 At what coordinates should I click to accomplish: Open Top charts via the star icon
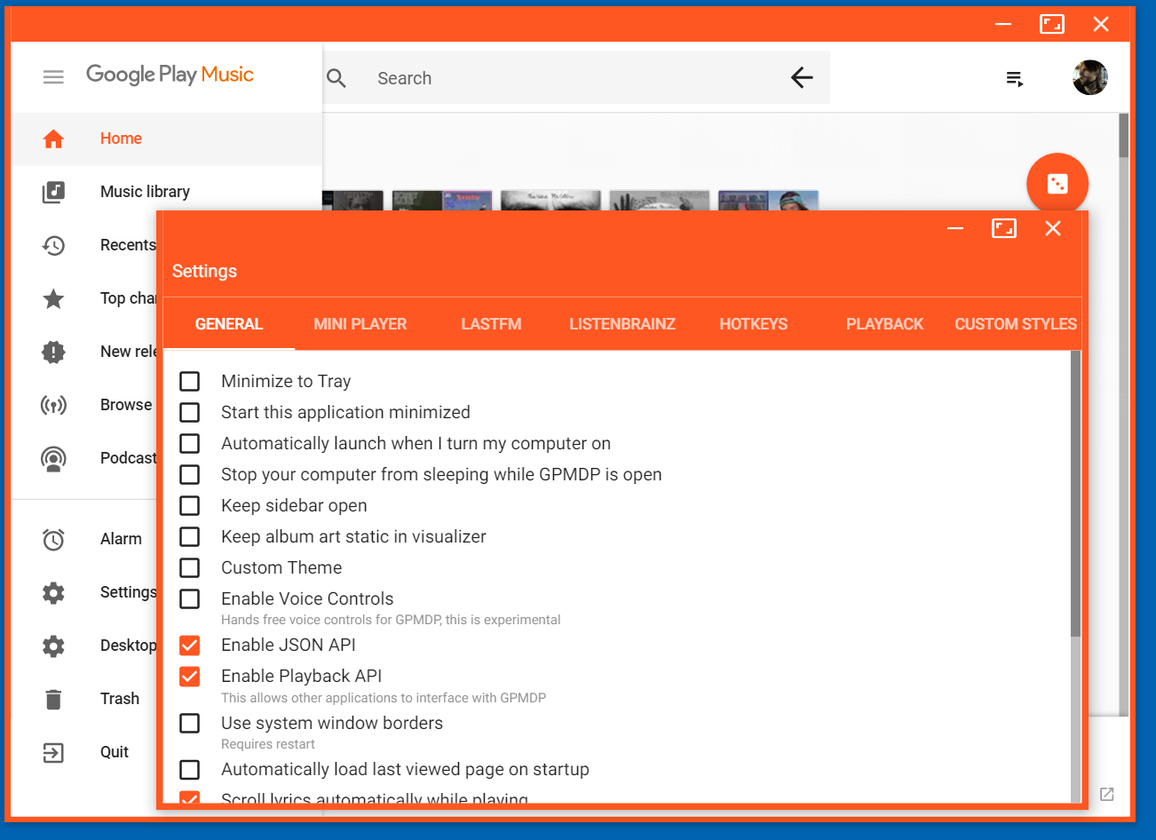pyautogui.click(x=53, y=298)
